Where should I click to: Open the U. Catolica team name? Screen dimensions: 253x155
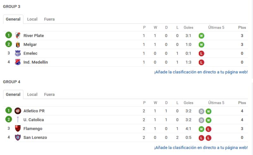click(34, 120)
